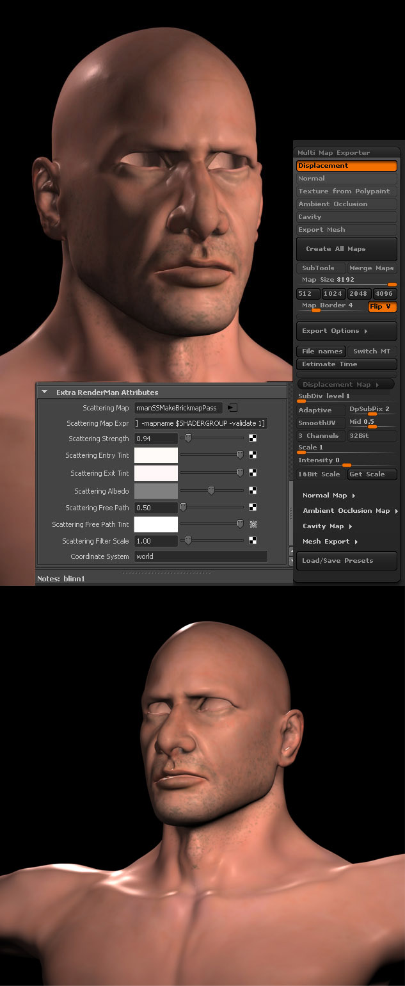This screenshot has width=405, height=986.
Task: Set map size with the 2048 button
Action: pyautogui.click(x=358, y=294)
